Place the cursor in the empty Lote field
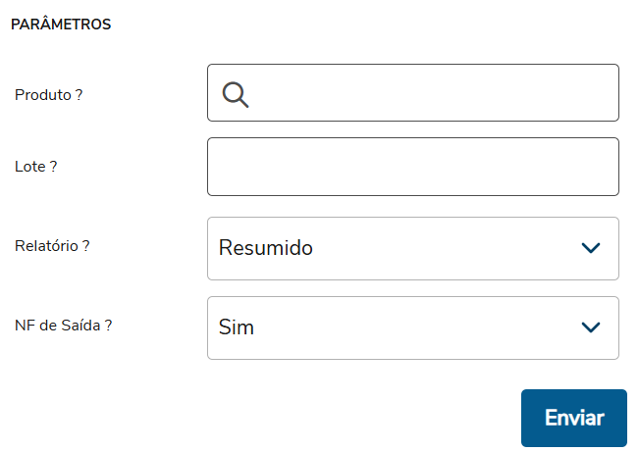Image resolution: width=639 pixels, height=452 pixels. point(412,167)
